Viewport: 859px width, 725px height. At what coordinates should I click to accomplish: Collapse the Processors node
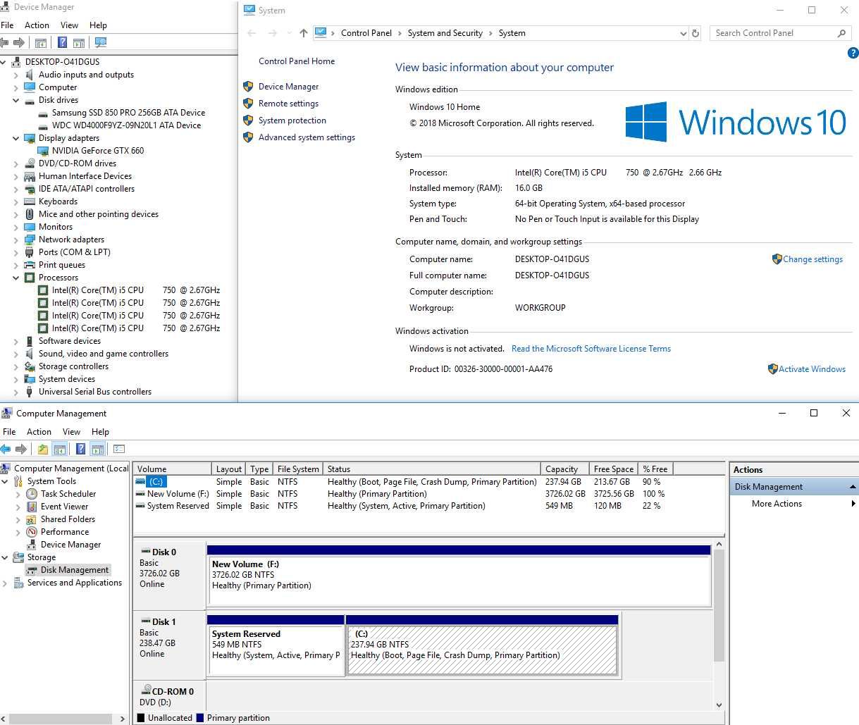16,278
